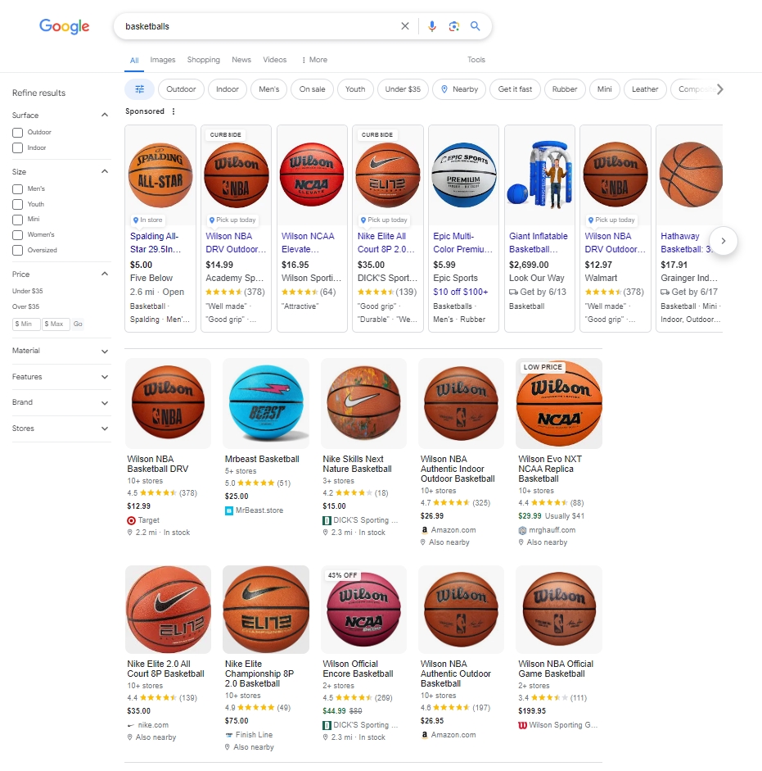Open Google Lens image search icon
The width and height of the screenshot is (762, 771).
pos(454,26)
